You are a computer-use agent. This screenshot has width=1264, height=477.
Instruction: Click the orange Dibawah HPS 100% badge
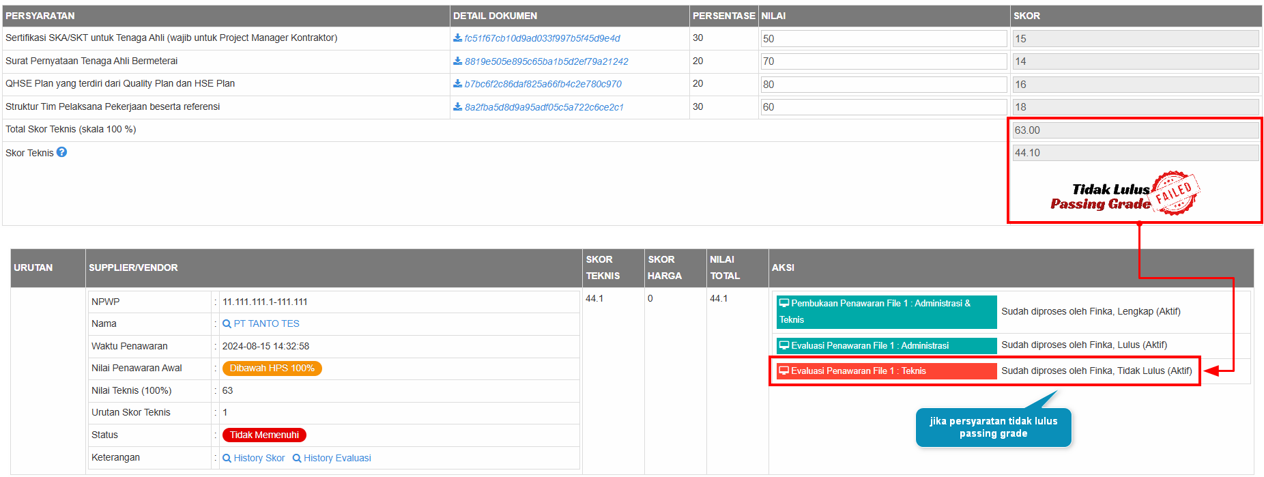pos(272,368)
